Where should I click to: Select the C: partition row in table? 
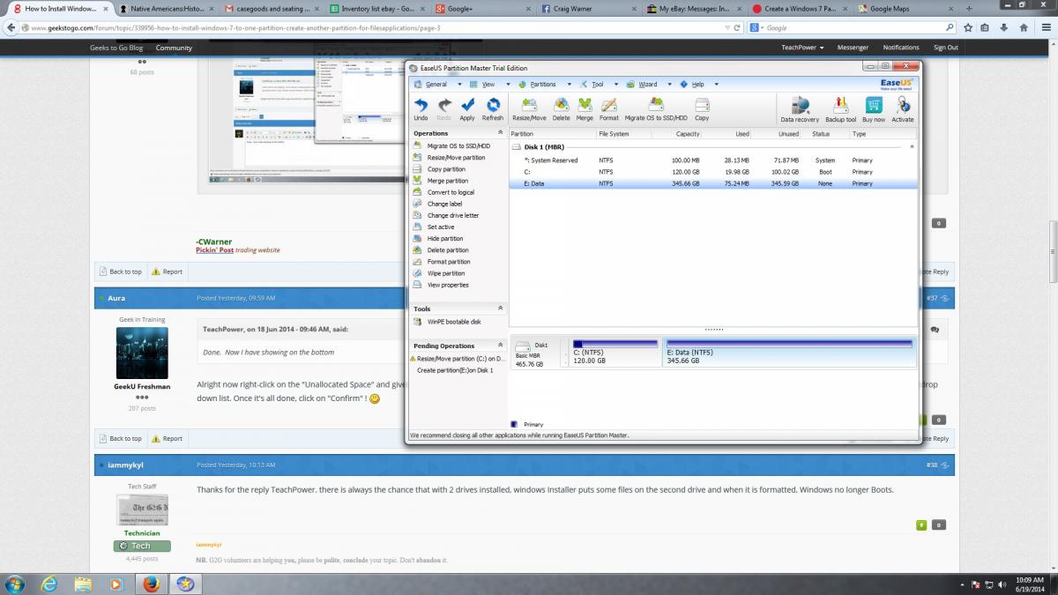712,172
